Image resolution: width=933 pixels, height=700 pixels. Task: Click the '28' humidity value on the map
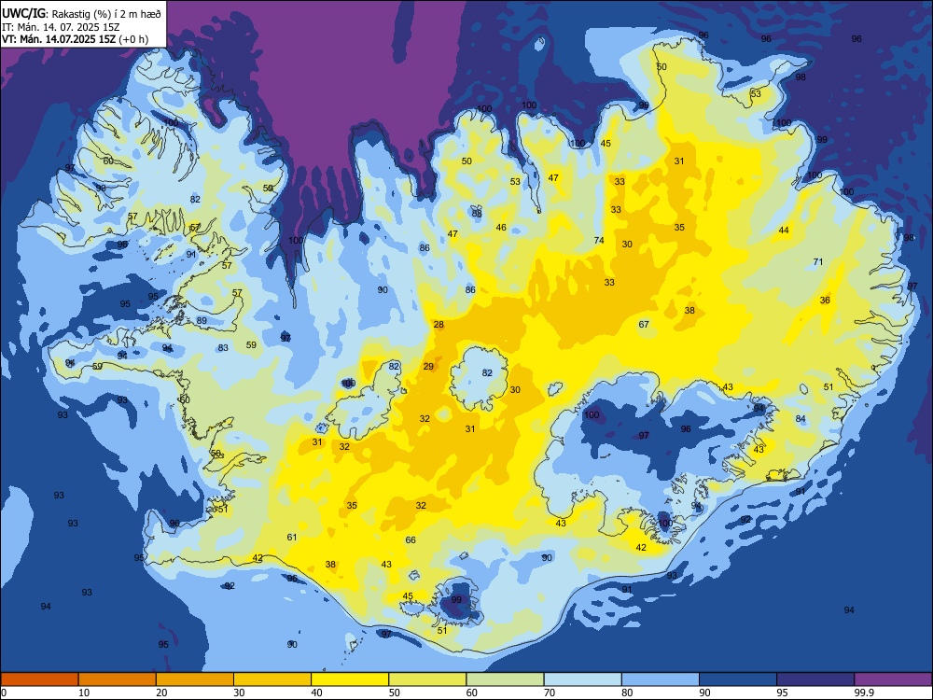point(439,325)
